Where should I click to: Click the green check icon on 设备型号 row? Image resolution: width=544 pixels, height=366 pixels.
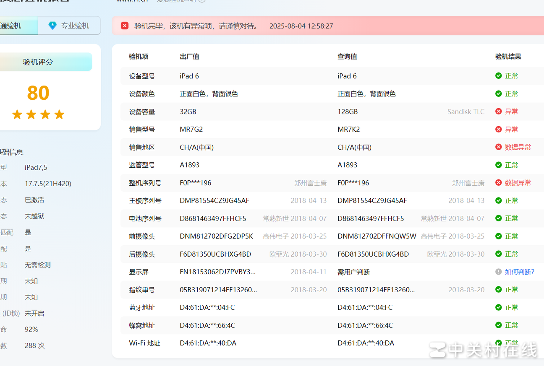[498, 76]
